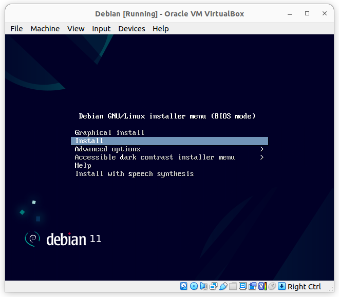Click the optical disc drive status icon
This screenshot has width=339, height=297.
(x=194, y=286)
